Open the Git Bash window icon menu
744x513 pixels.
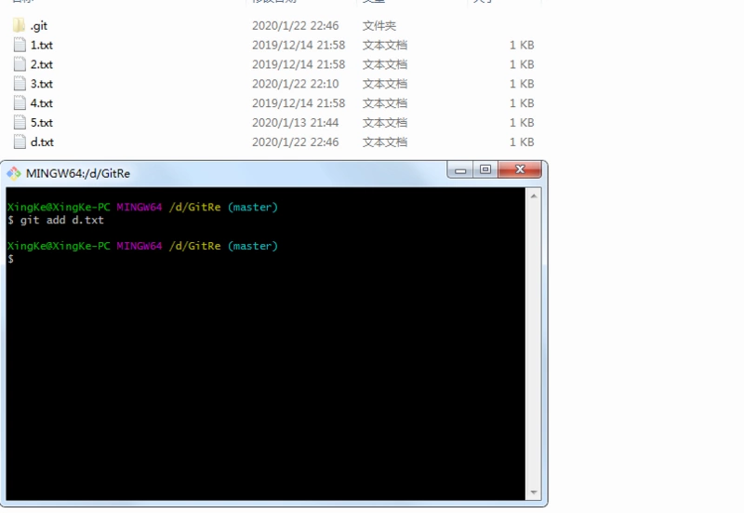(14, 173)
